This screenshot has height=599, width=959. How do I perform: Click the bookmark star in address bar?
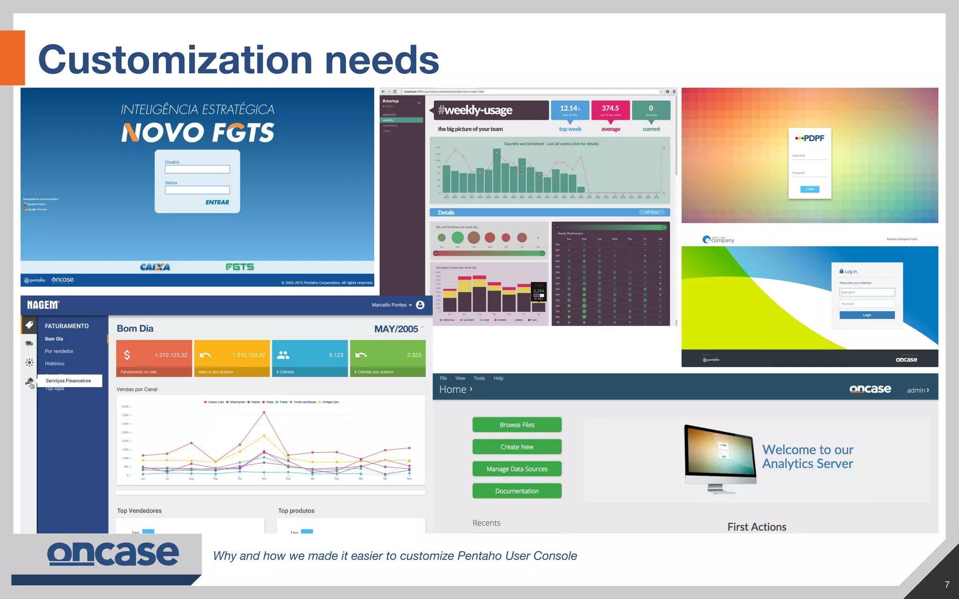point(661,92)
